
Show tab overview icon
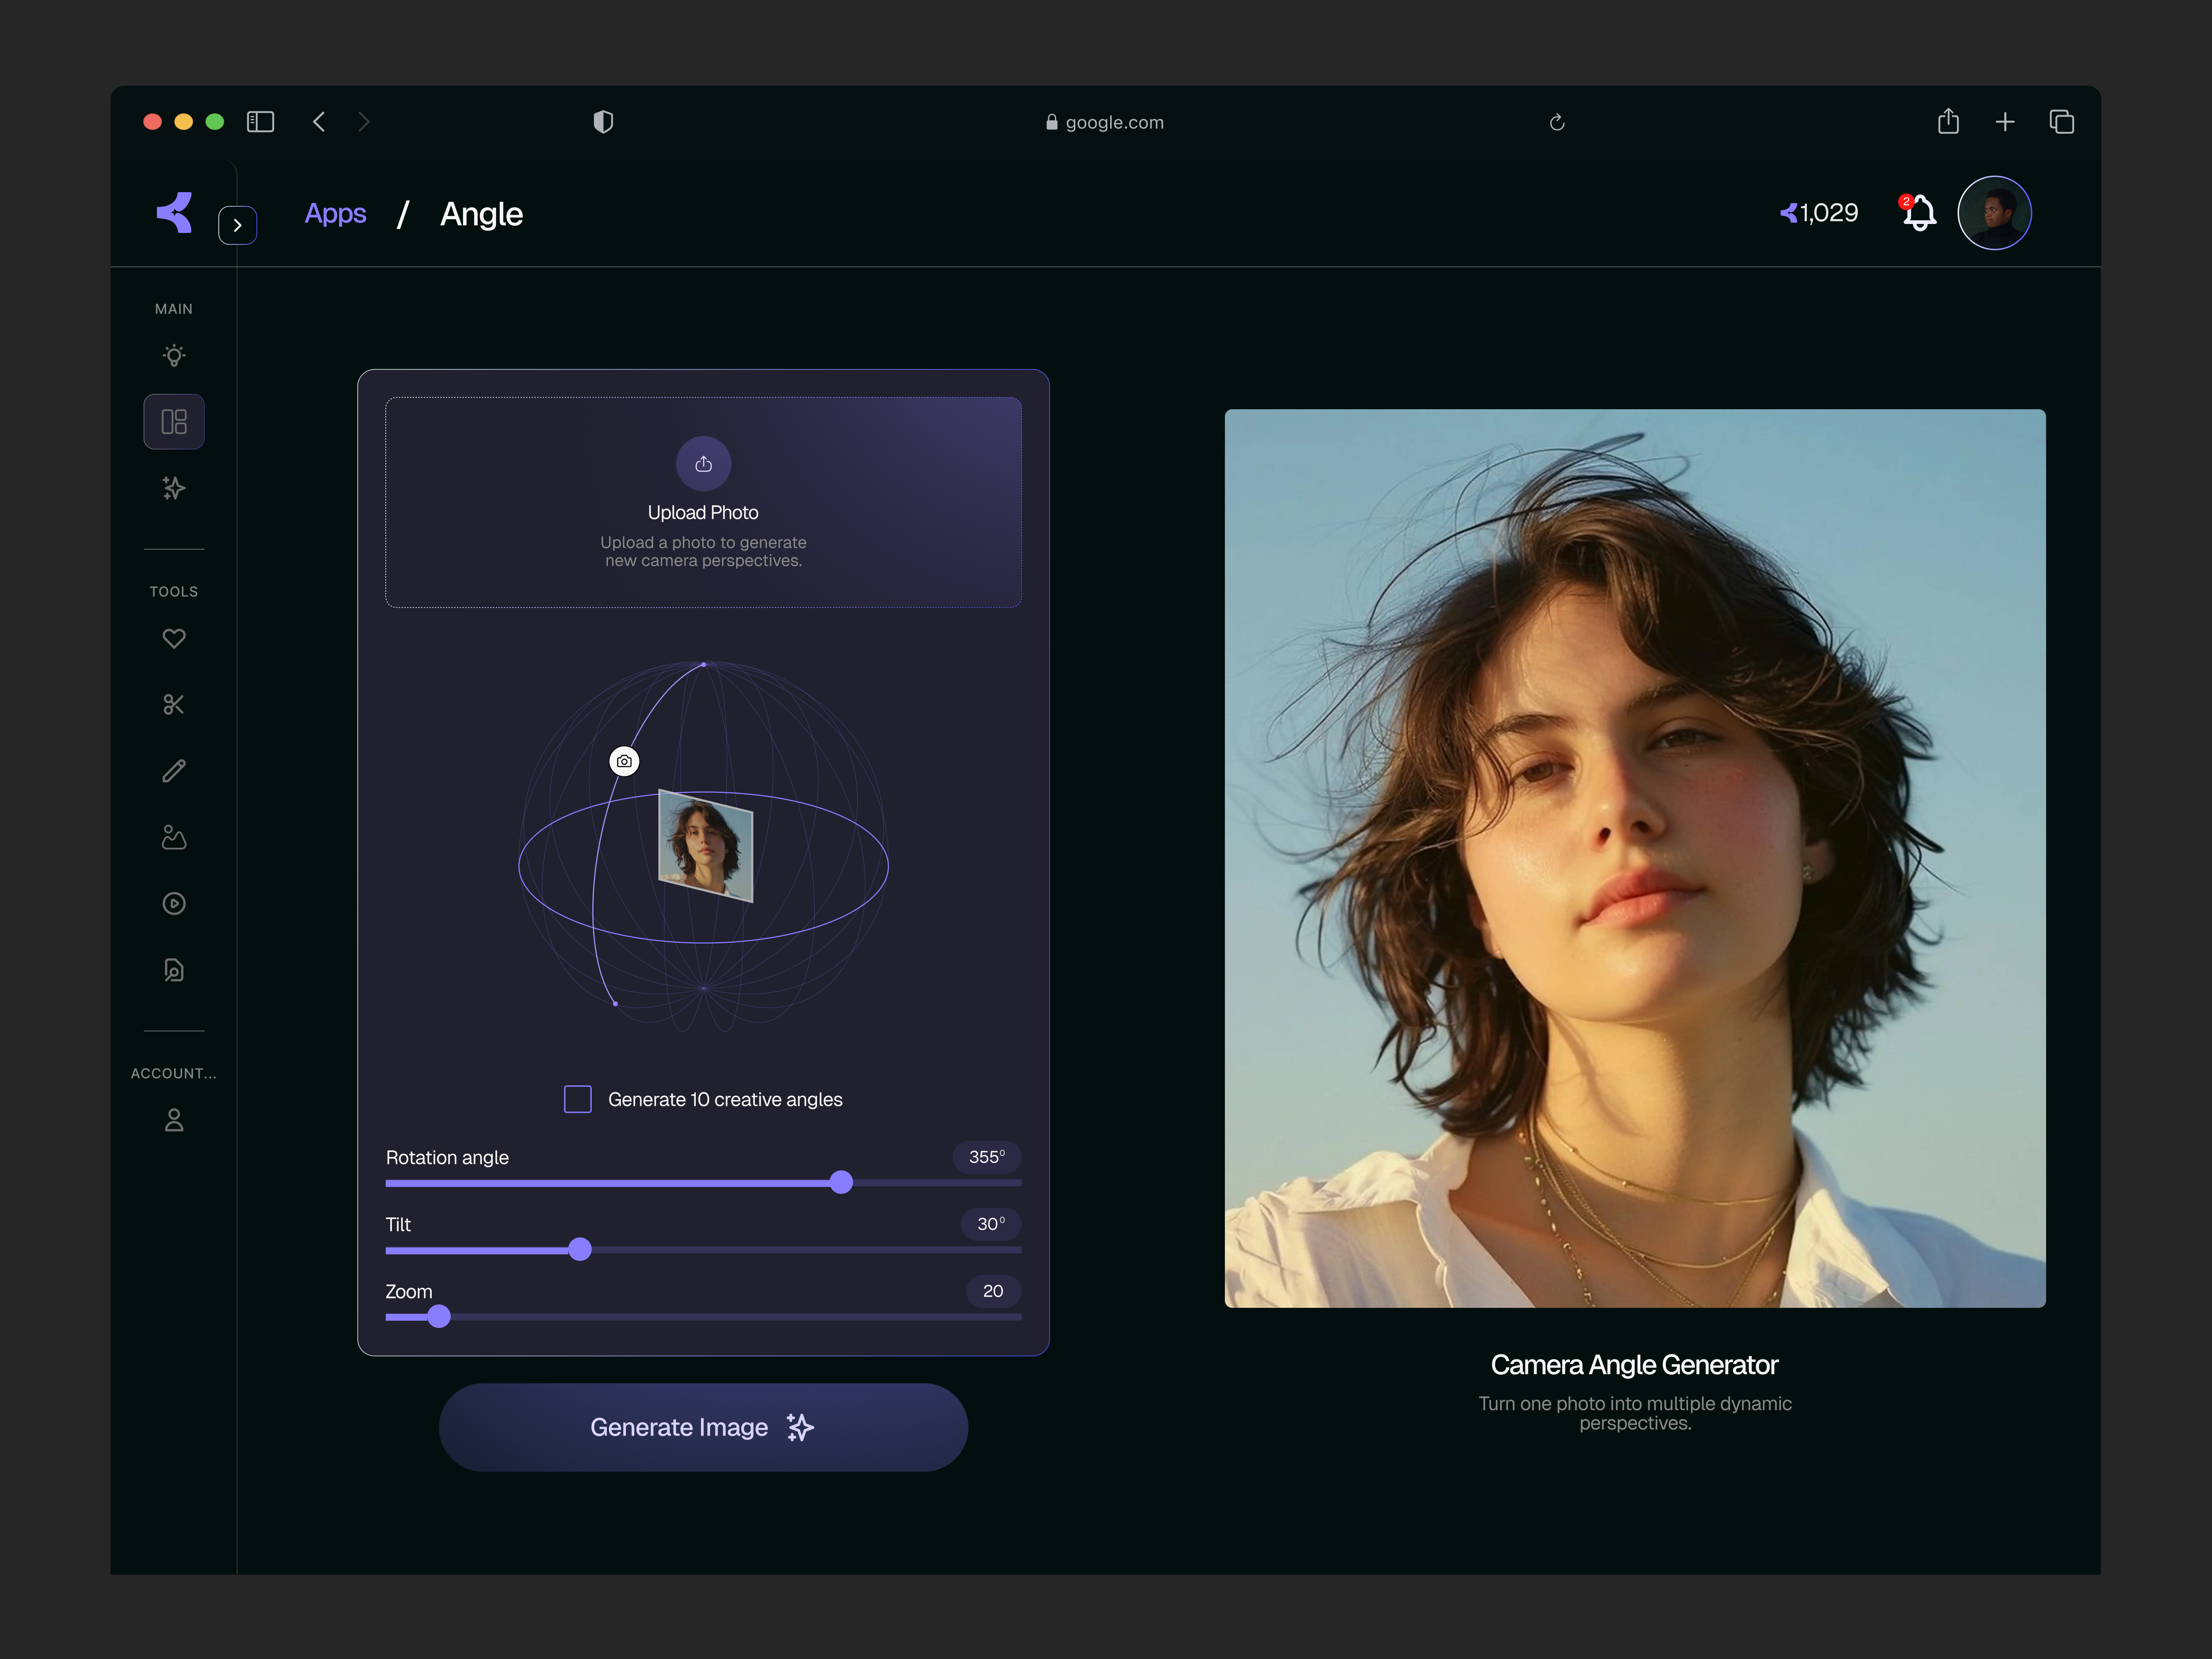(x=2062, y=122)
